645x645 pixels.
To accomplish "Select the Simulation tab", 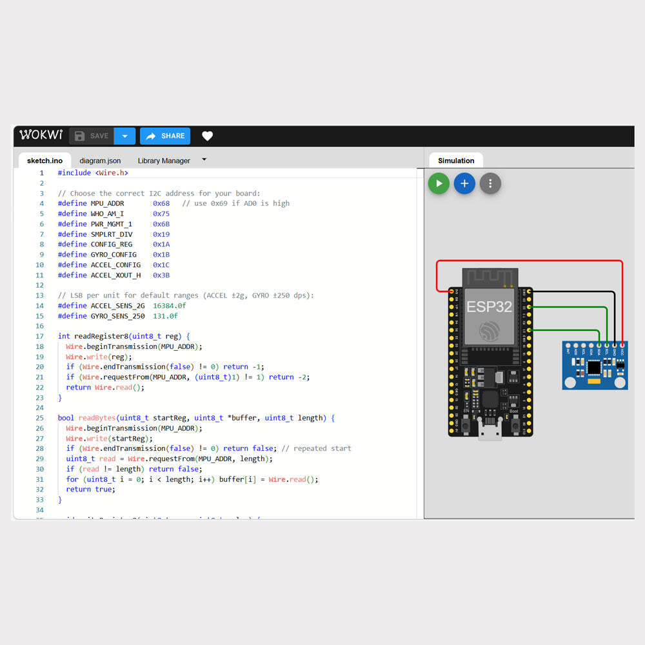I will coord(456,161).
